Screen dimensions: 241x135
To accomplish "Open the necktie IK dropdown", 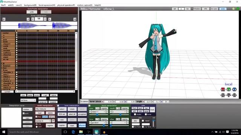I will coord(43,121).
